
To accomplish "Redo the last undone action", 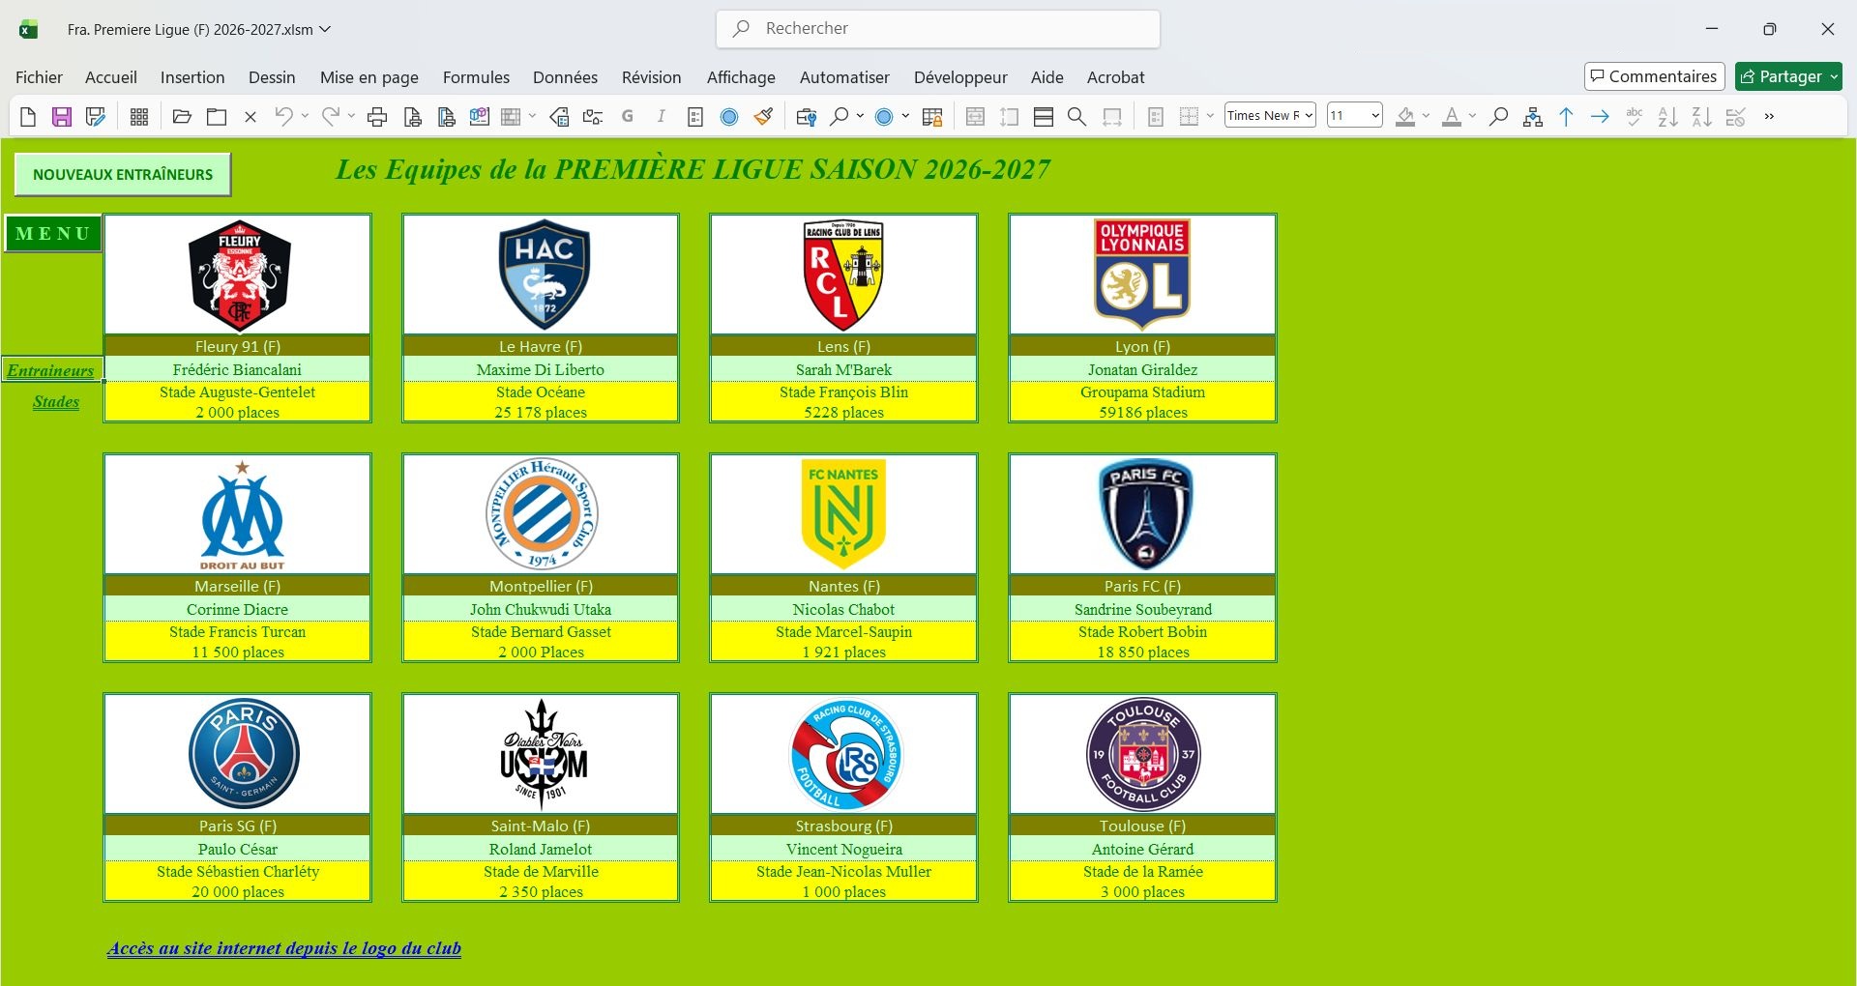I will (x=330, y=117).
